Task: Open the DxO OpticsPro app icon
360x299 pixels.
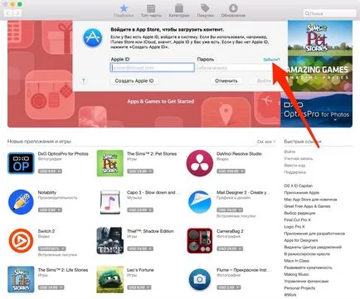Action: (21, 163)
